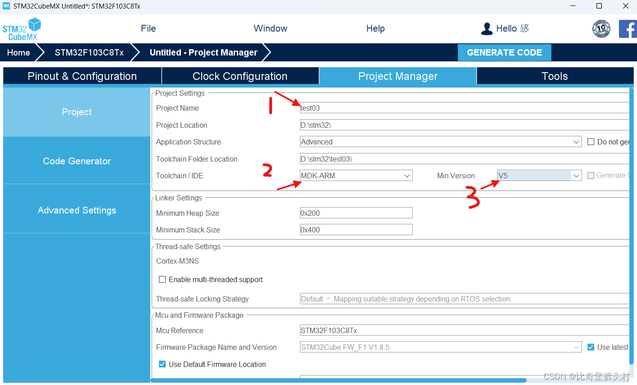The height and width of the screenshot is (385, 637).
Task: Click the 10 years anniversary badge icon
Action: (x=601, y=29)
